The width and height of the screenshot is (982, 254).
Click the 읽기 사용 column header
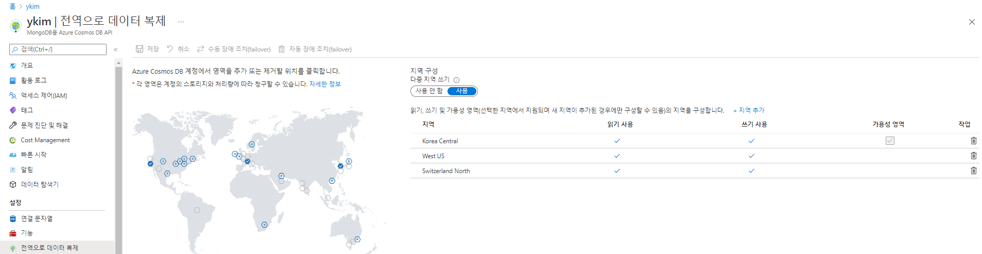click(620, 124)
